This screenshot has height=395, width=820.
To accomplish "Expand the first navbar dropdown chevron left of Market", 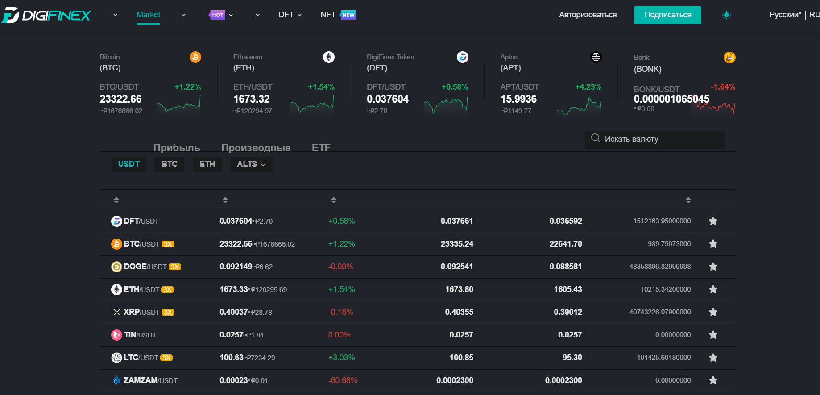I will tap(115, 15).
